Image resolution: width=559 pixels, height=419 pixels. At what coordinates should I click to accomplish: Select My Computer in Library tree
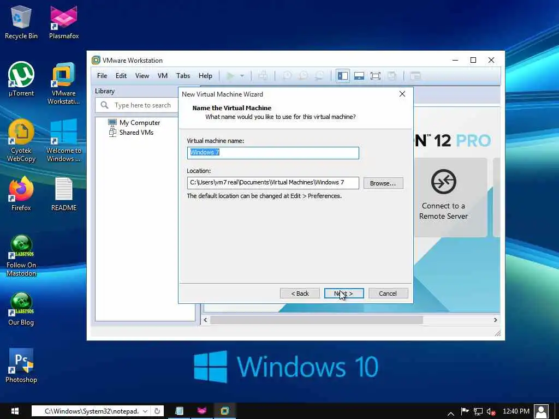(x=134, y=123)
